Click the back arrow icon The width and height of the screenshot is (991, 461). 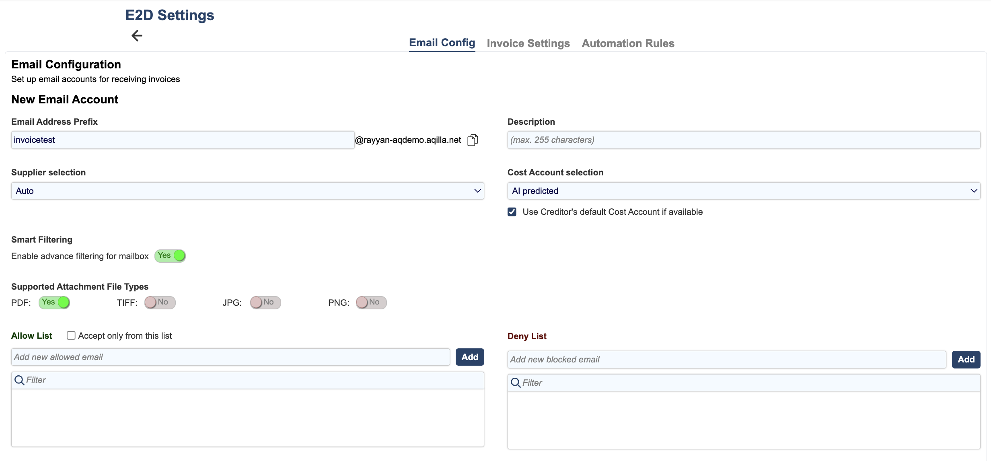tap(137, 36)
